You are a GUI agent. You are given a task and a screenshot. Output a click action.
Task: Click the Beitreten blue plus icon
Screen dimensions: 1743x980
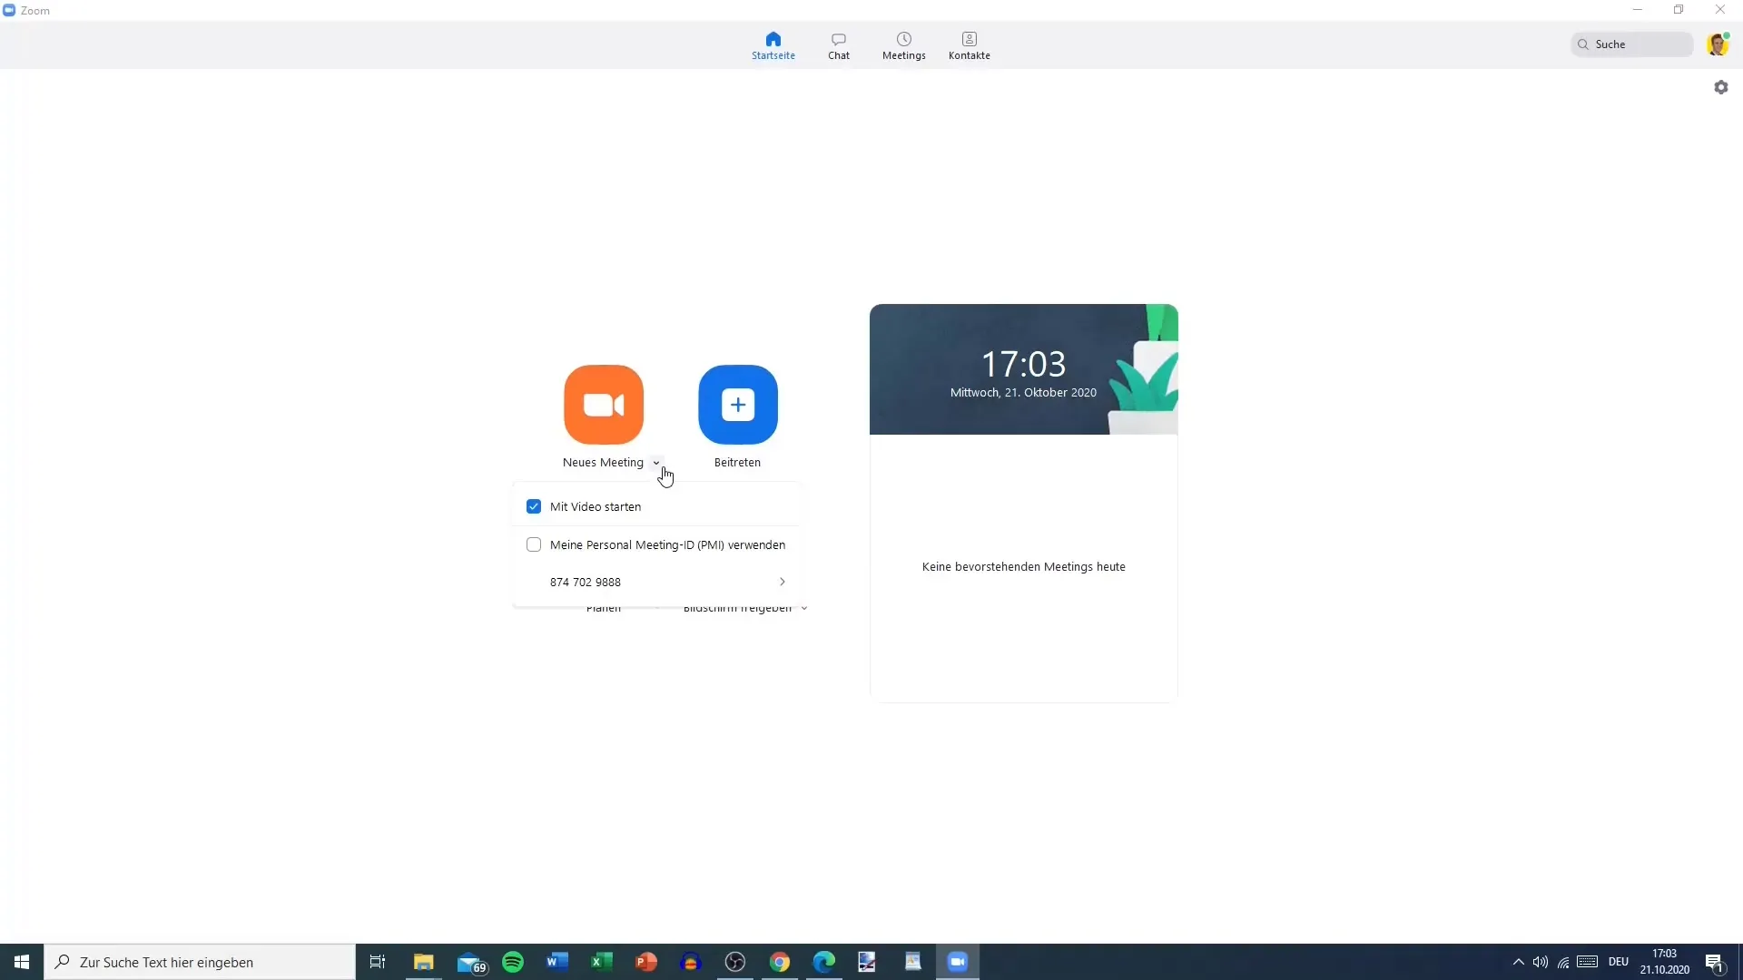[x=737, y=405]
